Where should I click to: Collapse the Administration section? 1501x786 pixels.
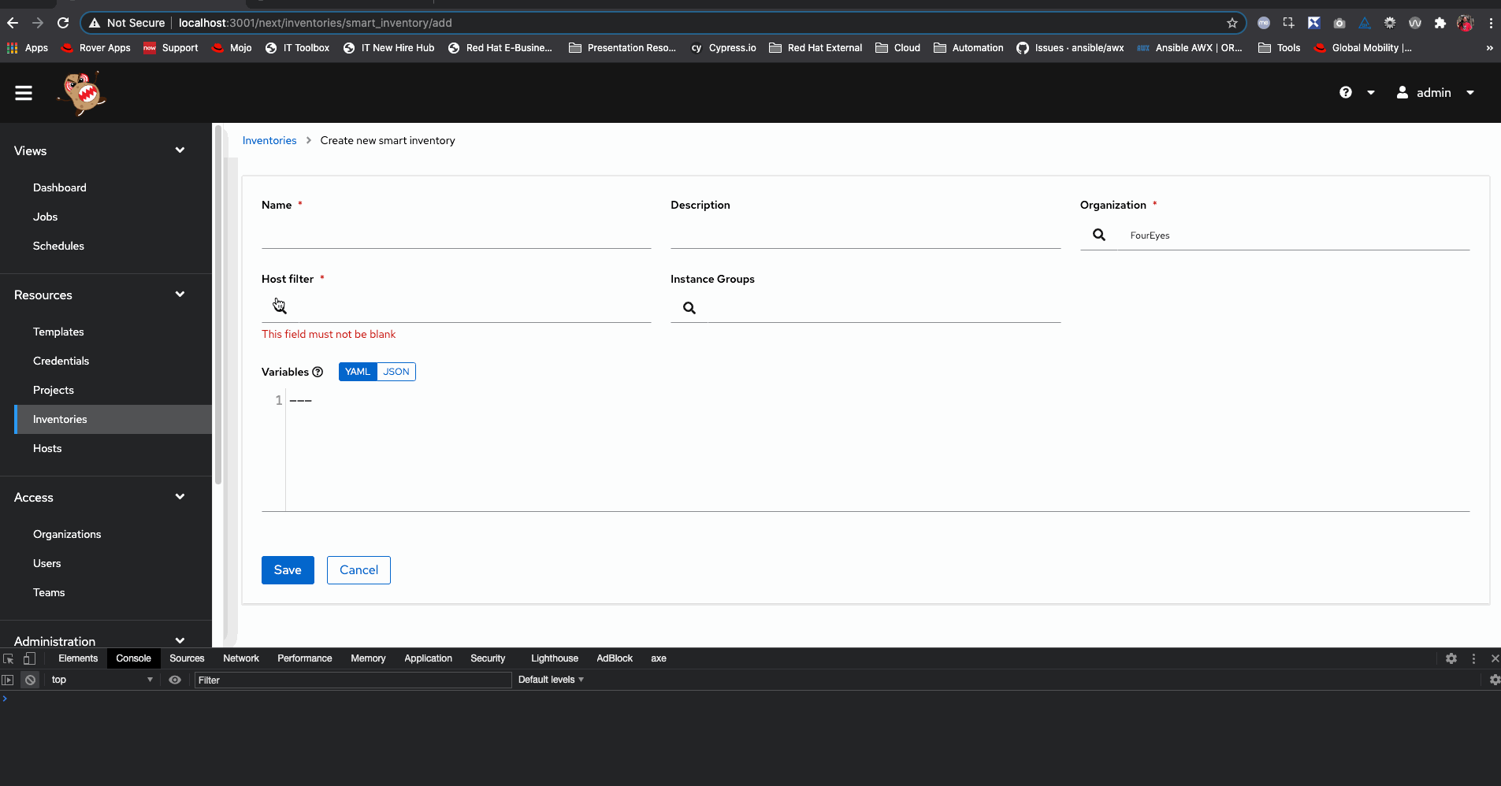[180, 640]
